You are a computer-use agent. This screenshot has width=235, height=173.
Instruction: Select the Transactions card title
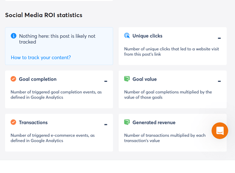[x=33, y=123]
